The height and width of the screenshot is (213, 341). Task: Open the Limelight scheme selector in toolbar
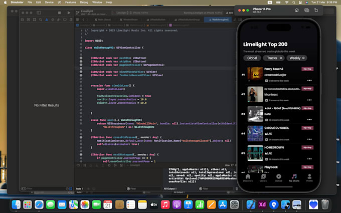click(x=121, y=13)
